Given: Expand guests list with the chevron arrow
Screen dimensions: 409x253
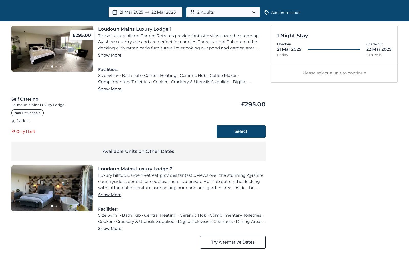Looking at the screenshot, I should 254,12.
